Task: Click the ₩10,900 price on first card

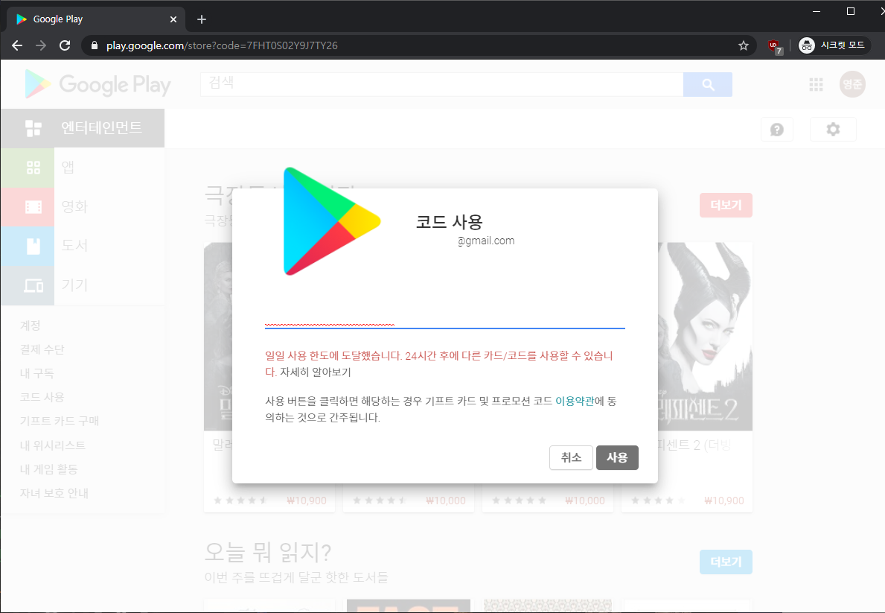Action: pyautogui.click(x=307, y=501)
